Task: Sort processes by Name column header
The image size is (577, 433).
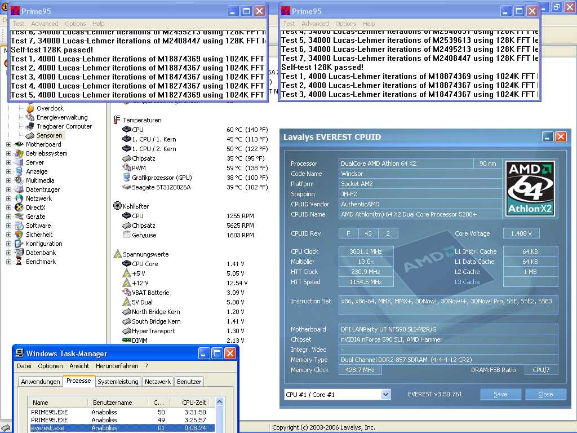Action: pos(57,403)
